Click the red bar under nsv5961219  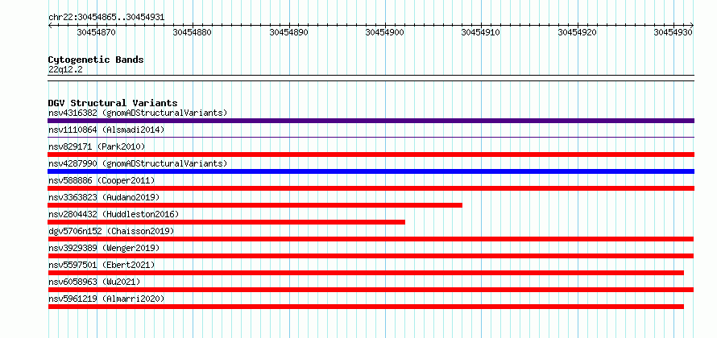[x=366, y=307]
